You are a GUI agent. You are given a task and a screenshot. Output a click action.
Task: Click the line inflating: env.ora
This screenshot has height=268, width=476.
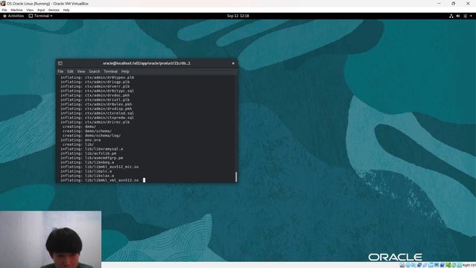tap(80, 140)
